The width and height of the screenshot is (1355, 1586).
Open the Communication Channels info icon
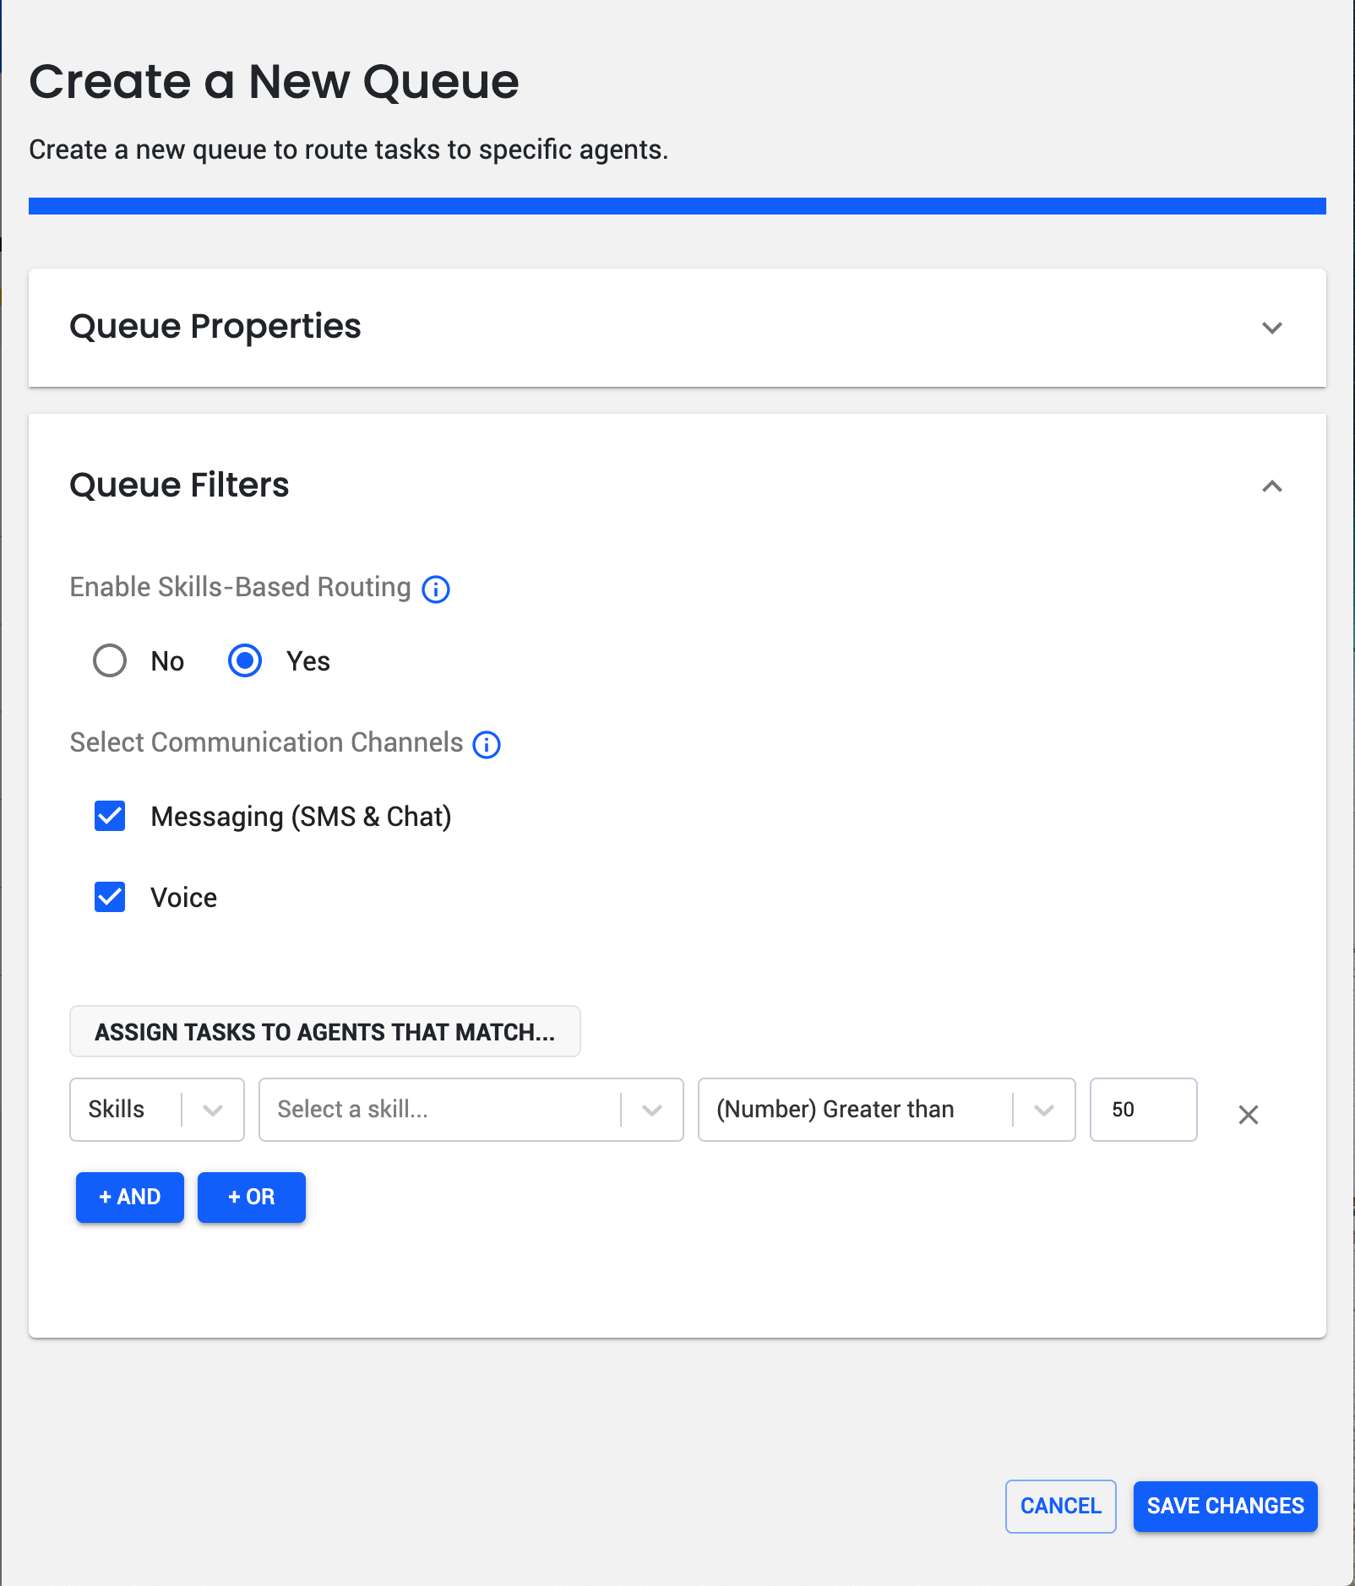click(x=487, y=744)
